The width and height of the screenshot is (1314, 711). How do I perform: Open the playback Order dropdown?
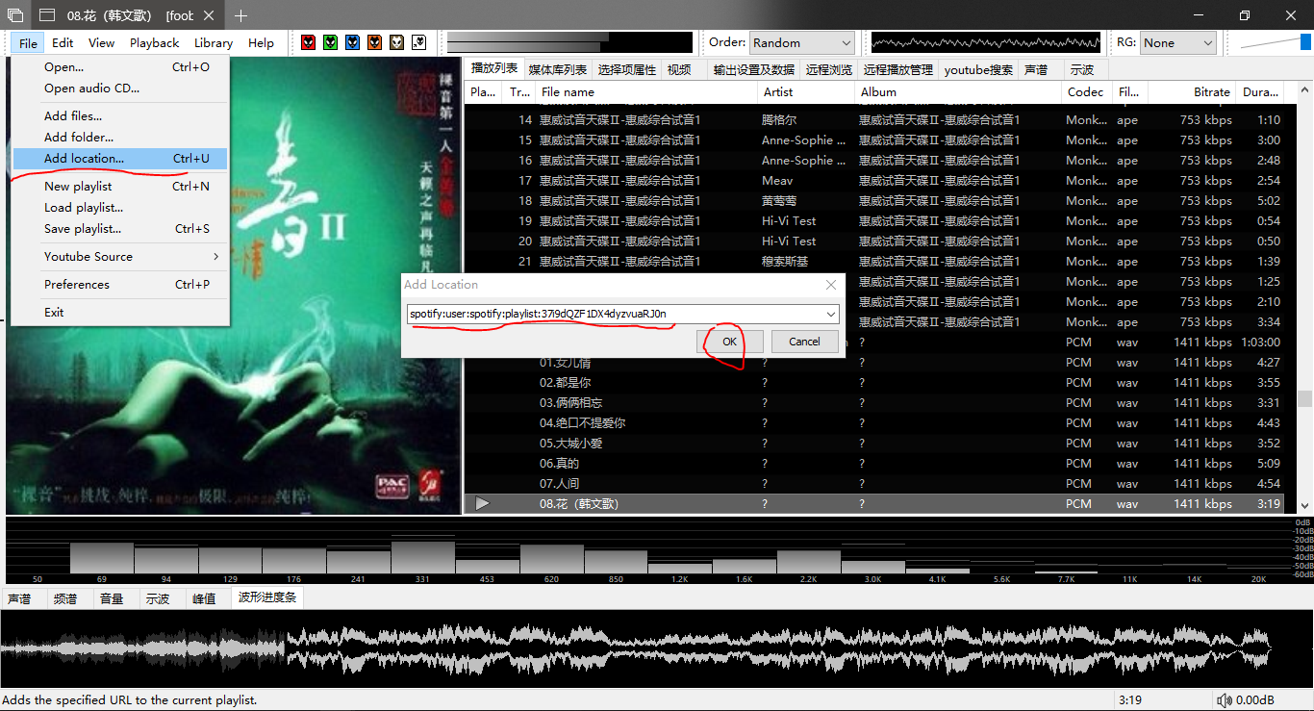pyautogui.click(x=801, y=42)
